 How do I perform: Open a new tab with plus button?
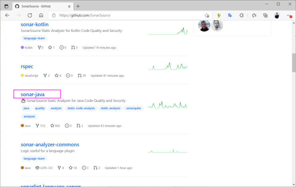pos(78,6)
